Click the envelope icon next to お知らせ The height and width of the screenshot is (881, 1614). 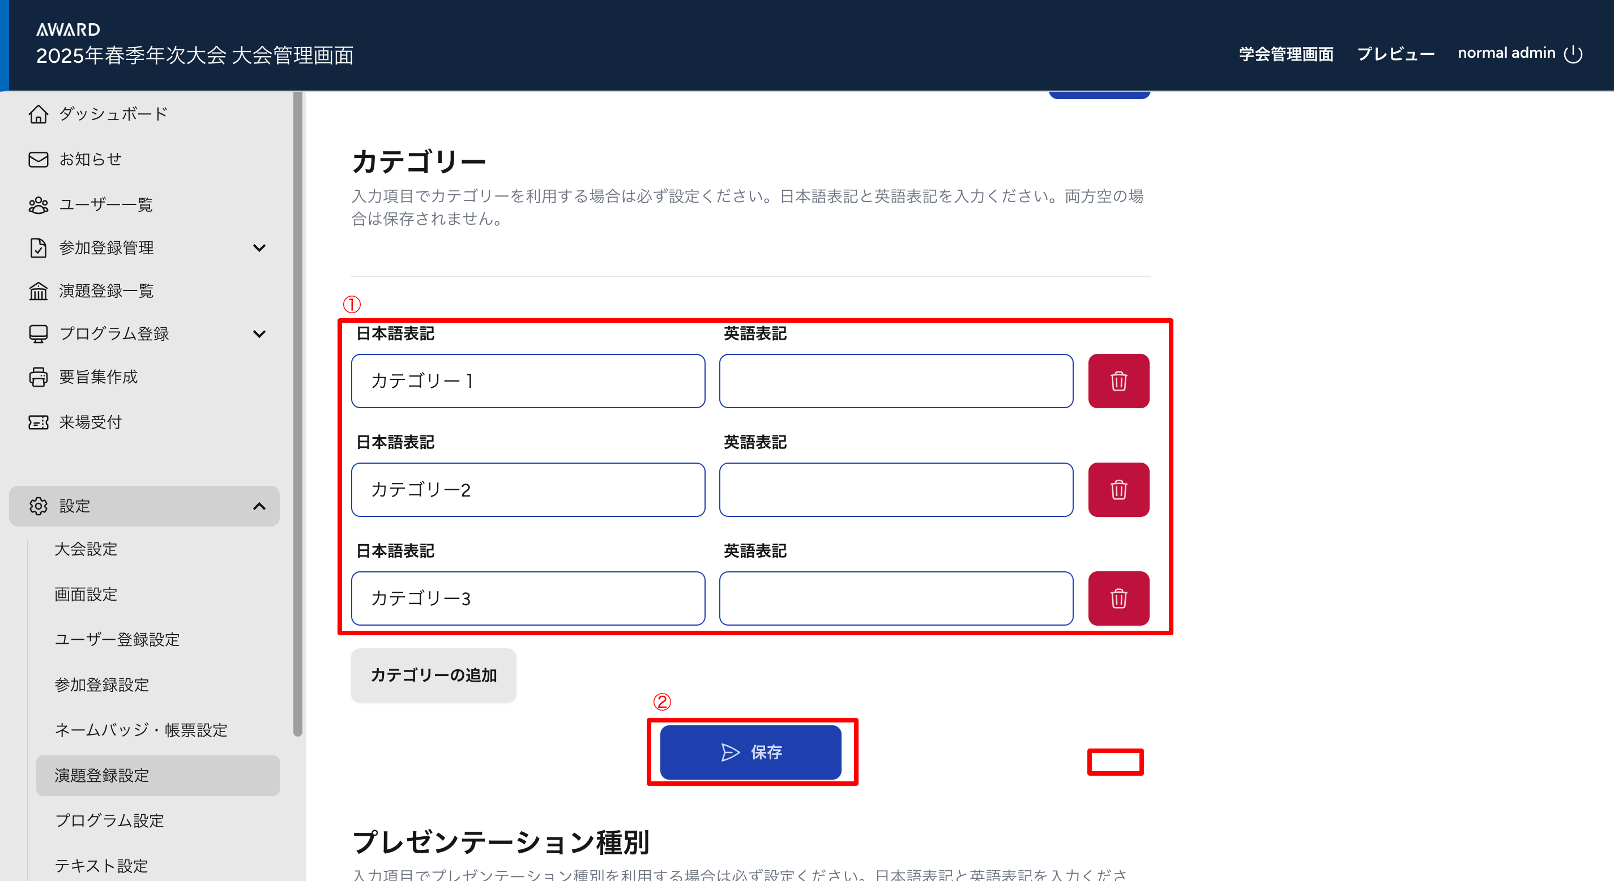(x=38, y=159)
